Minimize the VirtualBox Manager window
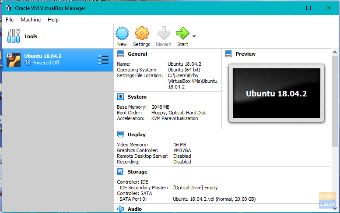The width and height of the screenshot is (340, 213). (289, 8)
